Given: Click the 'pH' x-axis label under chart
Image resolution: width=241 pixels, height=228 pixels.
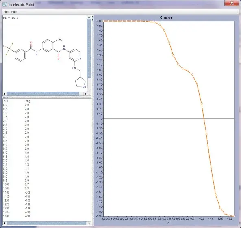Looking at the screenshot, I should 169,222.
